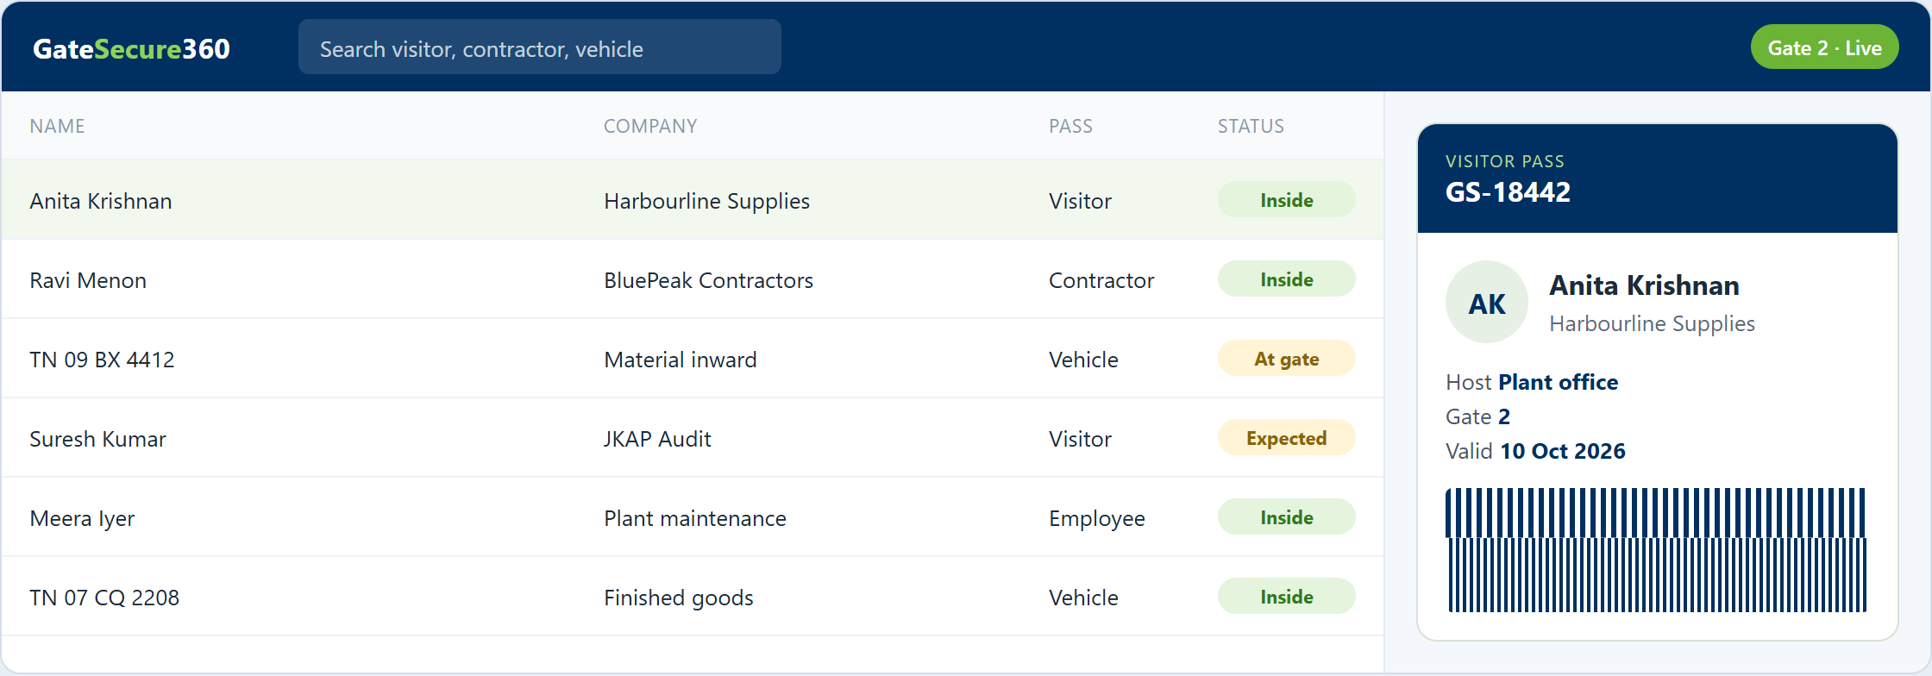Click the Material inward cell

pos(681,360)
